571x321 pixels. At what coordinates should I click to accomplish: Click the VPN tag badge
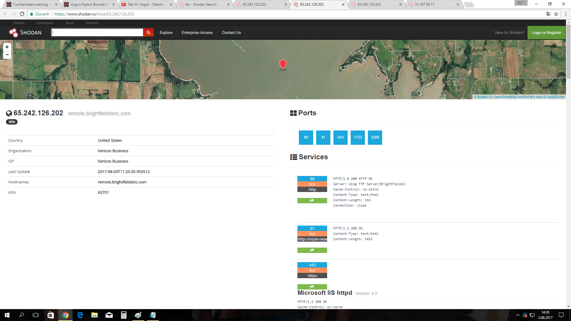[x=12, y=122]
